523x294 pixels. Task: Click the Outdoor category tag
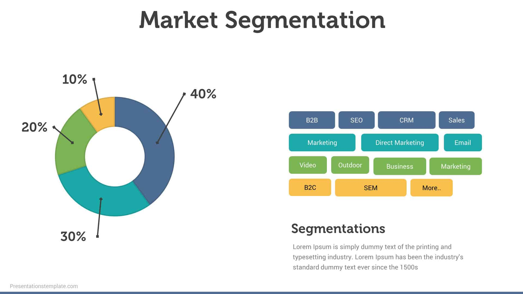(350, 165)
